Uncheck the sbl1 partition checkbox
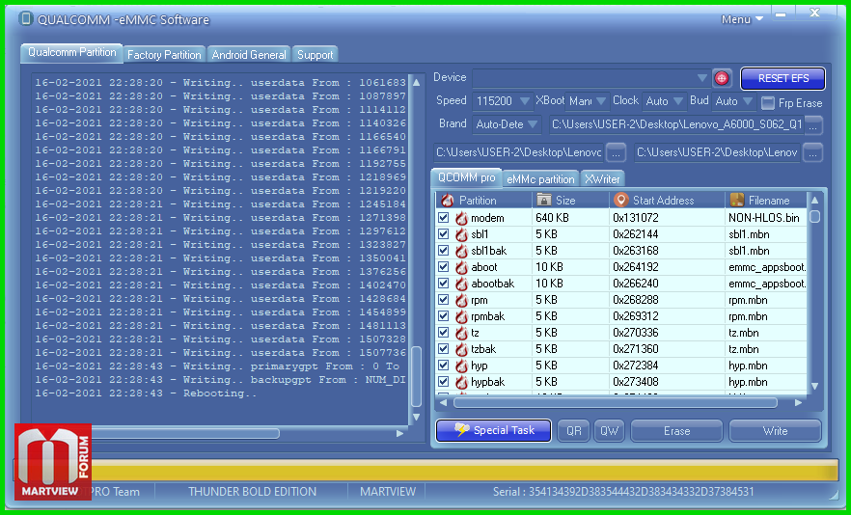This screenshot has height=515, width=851. click(x=444, y=234)
